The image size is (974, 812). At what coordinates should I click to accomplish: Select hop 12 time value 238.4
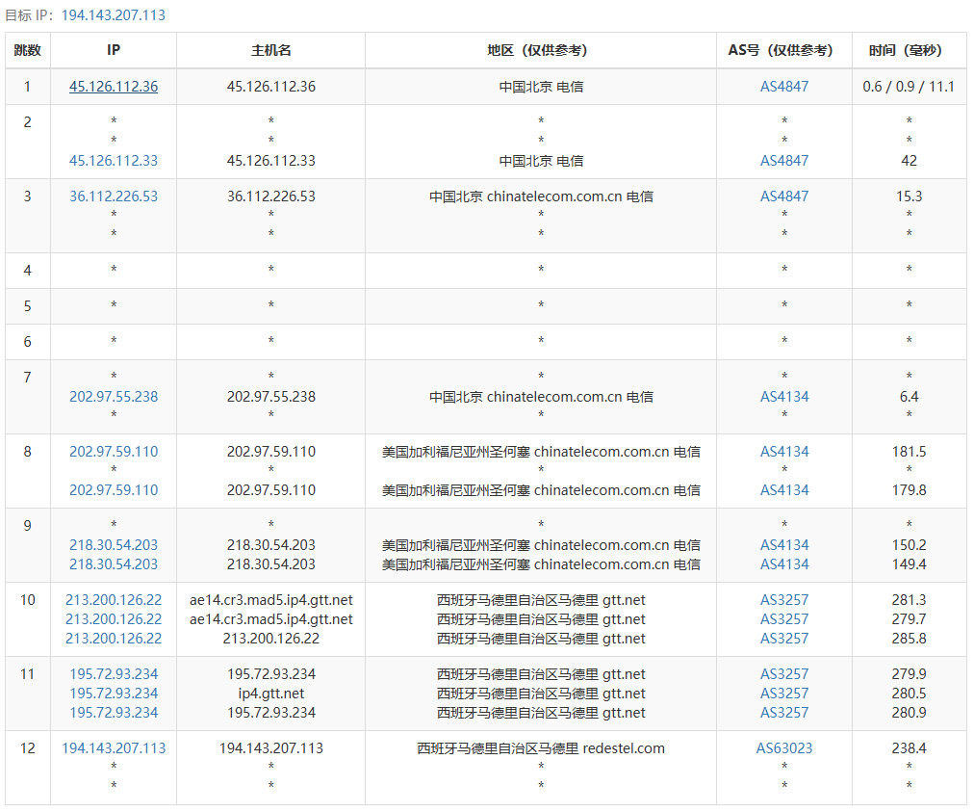point(909,748)
